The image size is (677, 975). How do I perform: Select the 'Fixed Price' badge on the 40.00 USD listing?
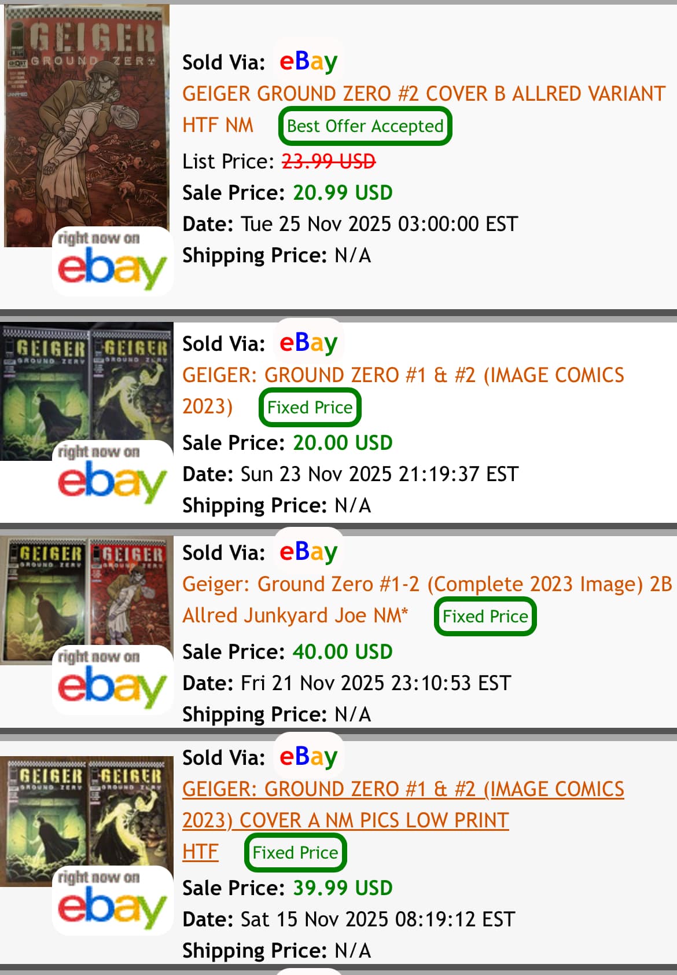pos(485,616)
